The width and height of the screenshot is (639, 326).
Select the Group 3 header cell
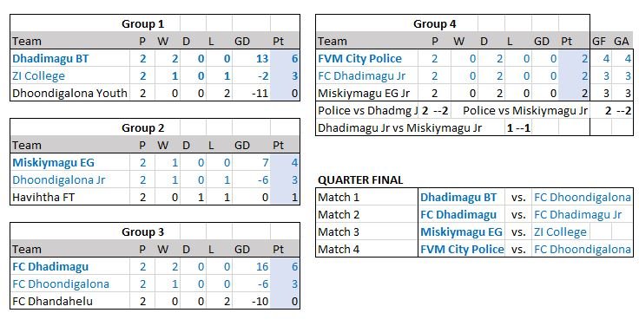pos(142,232)
